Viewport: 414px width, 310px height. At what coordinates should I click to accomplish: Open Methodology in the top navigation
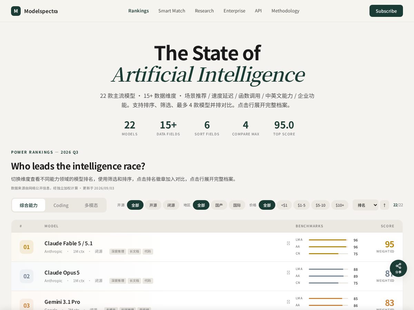[285, 11]
